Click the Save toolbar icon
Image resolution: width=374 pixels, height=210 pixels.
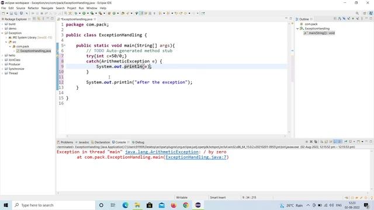coord(11,13)
